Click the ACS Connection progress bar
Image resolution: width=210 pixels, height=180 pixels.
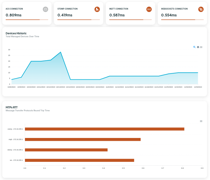click(27, 20)
